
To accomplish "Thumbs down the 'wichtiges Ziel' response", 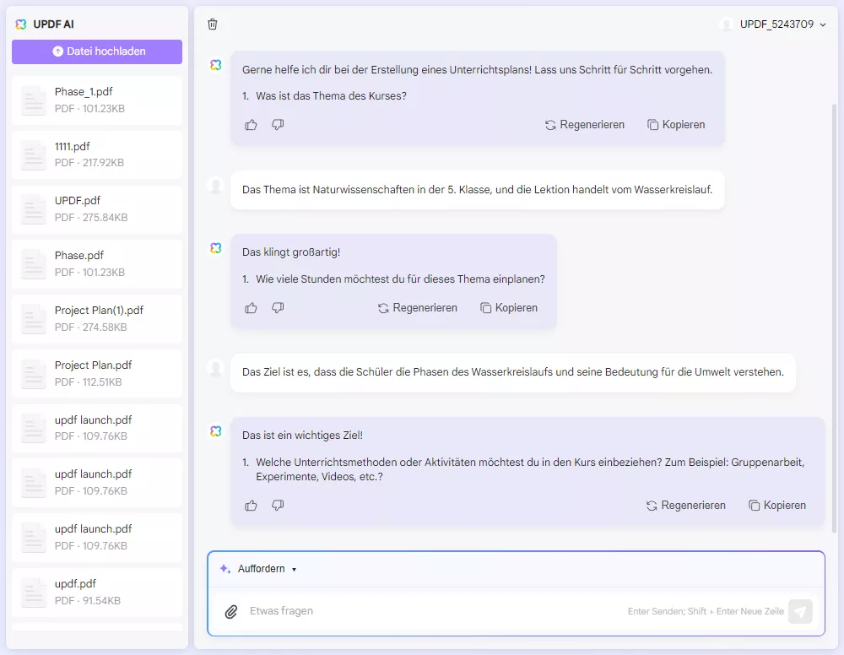I will tap(278, 506).
